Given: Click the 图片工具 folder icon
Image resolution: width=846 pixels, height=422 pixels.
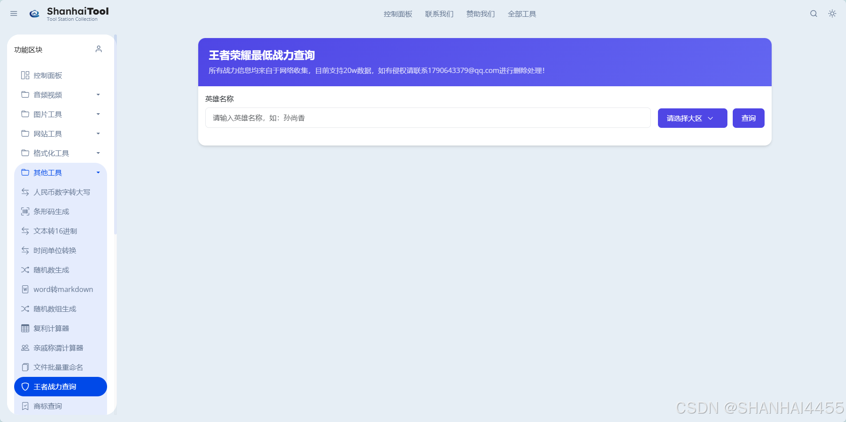Looking at the screenshot, I should (25, 114).
